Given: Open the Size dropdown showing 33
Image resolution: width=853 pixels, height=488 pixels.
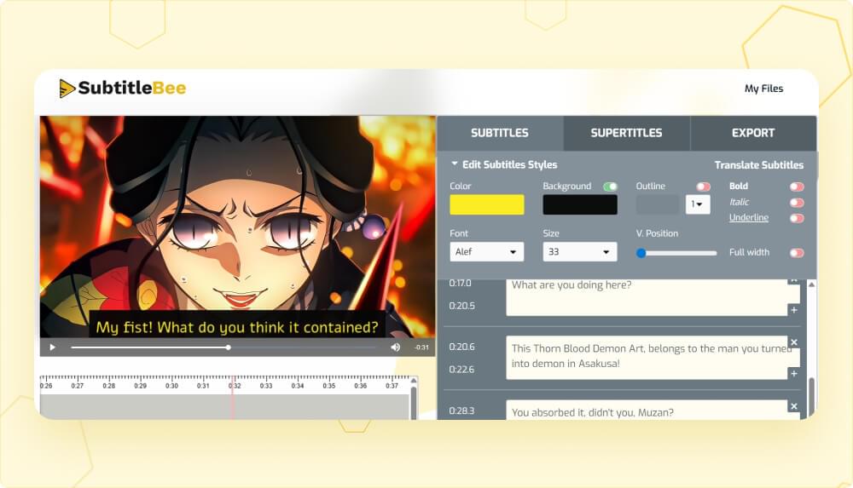Looking at the screenshot, I should coord(580,251).
